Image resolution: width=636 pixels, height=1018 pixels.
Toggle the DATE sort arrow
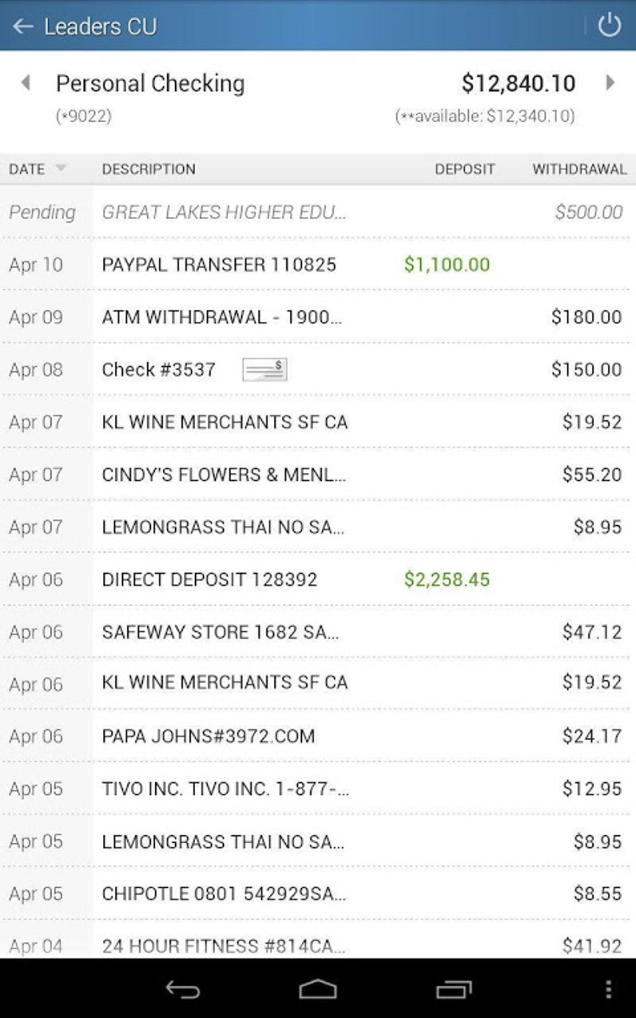pyautogui.click(x=60, y=168)
